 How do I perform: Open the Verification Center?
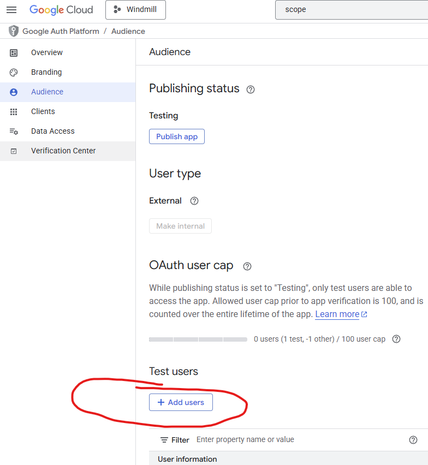click(63, 151)
